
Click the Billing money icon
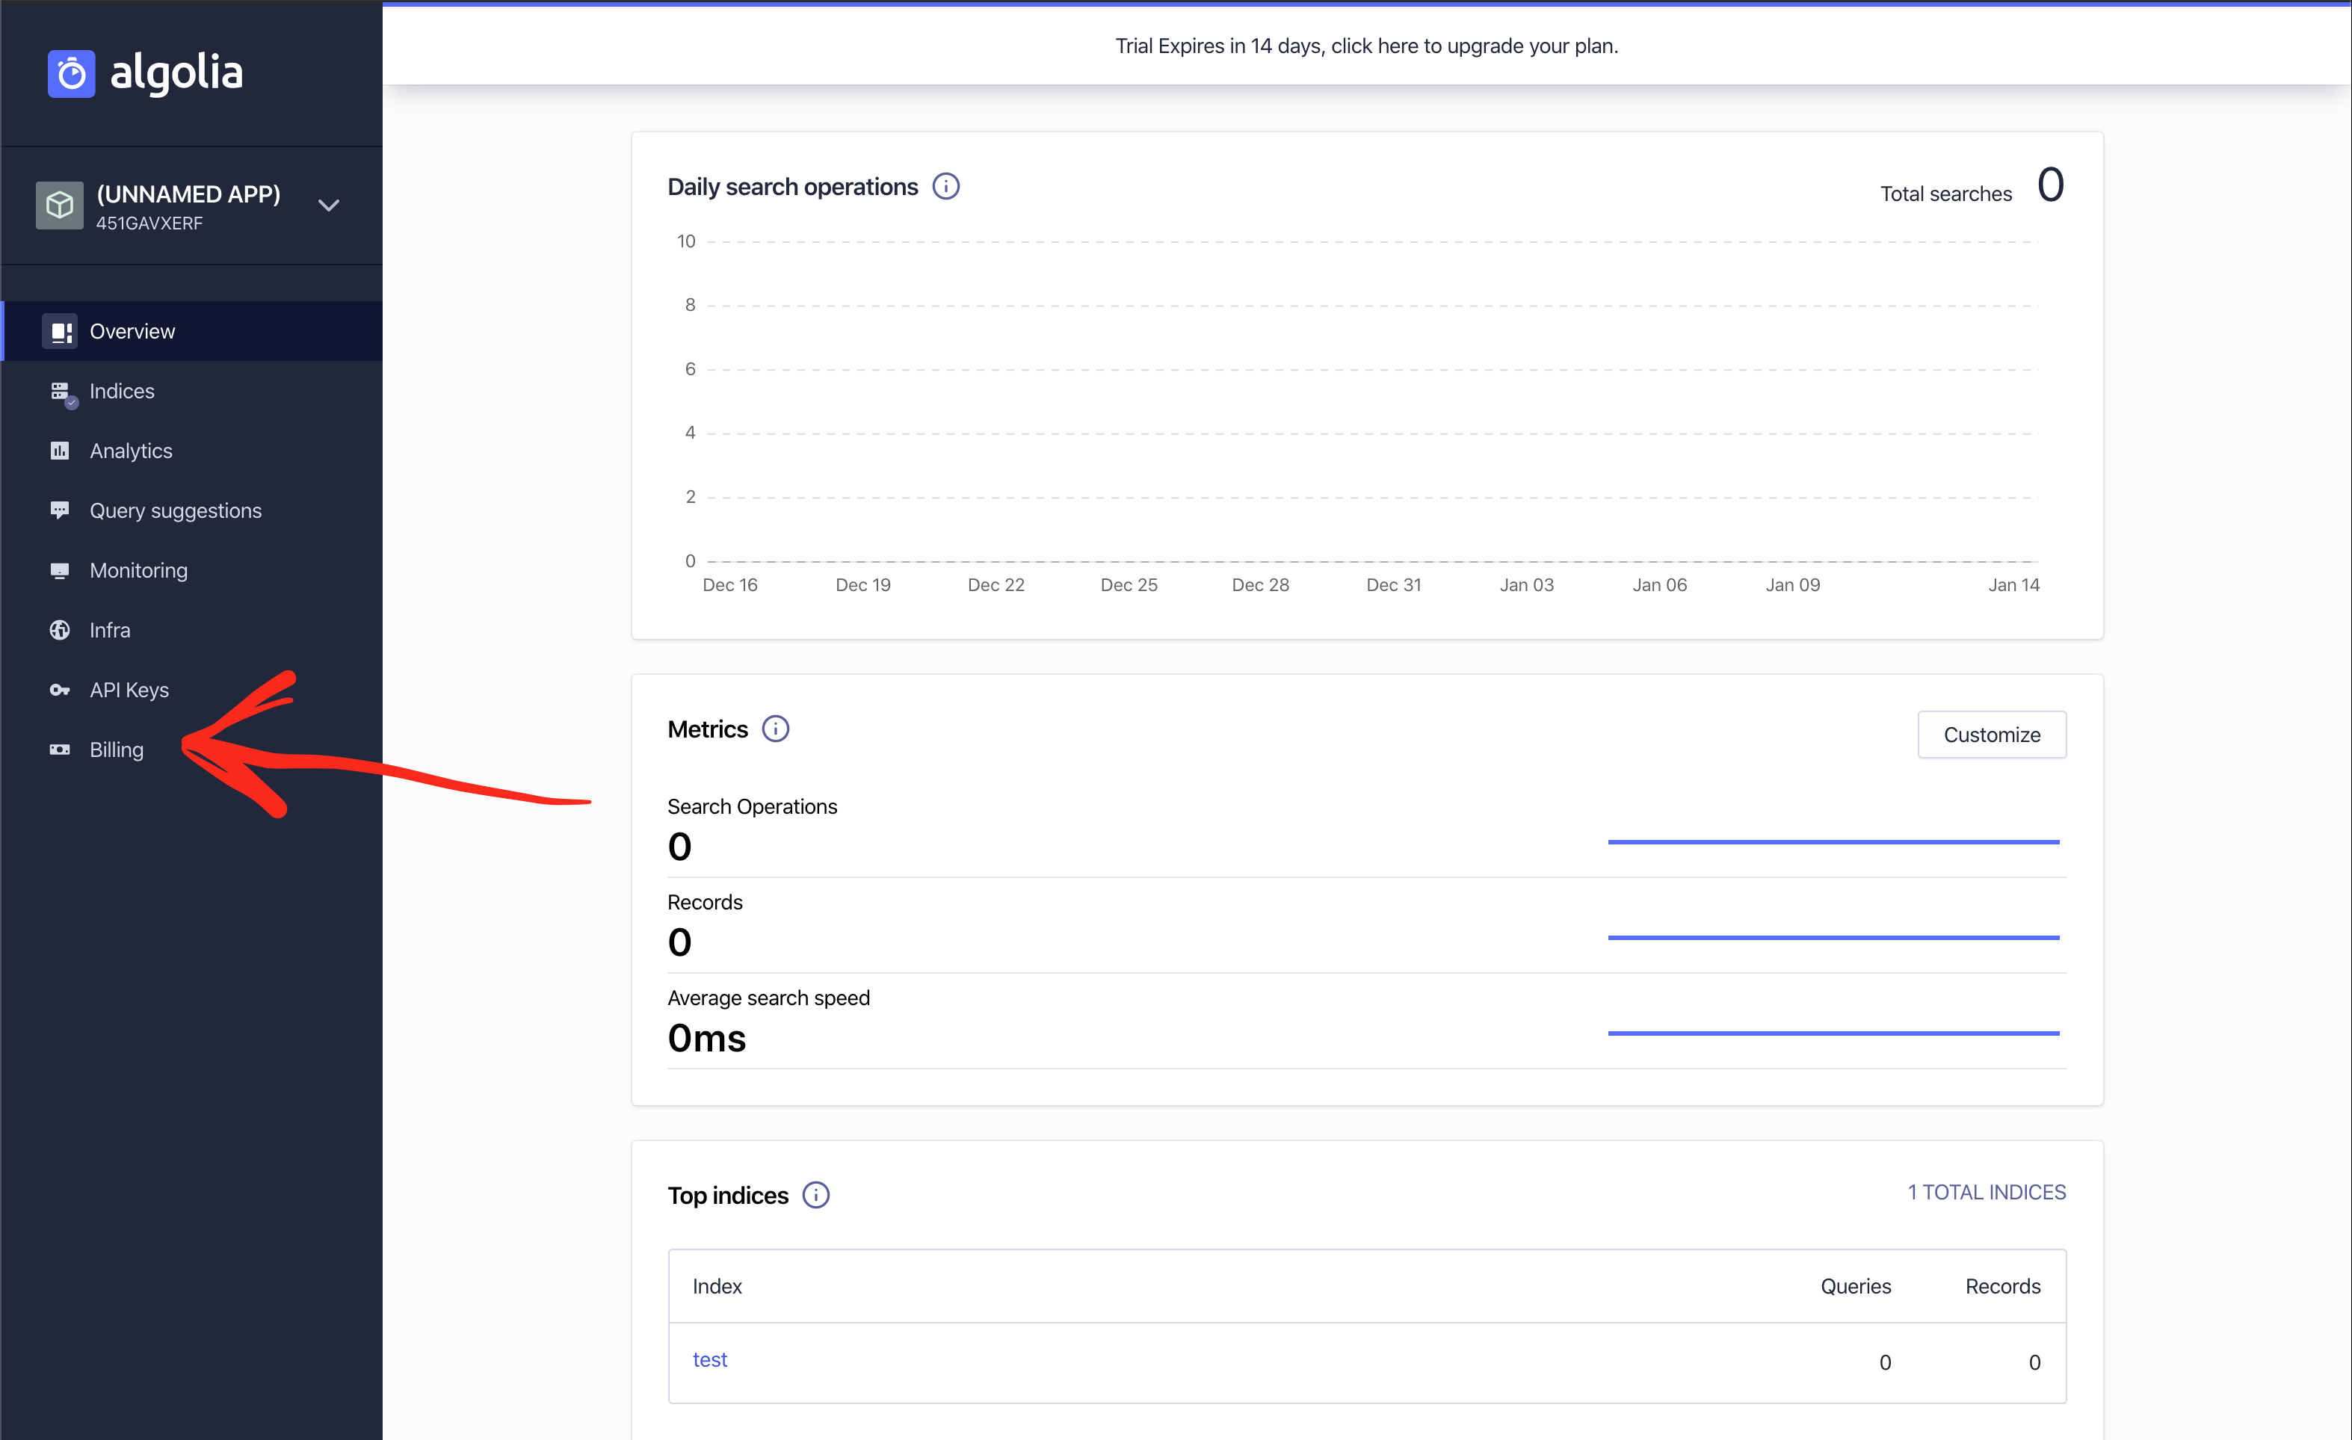click(x=59, y=749)
